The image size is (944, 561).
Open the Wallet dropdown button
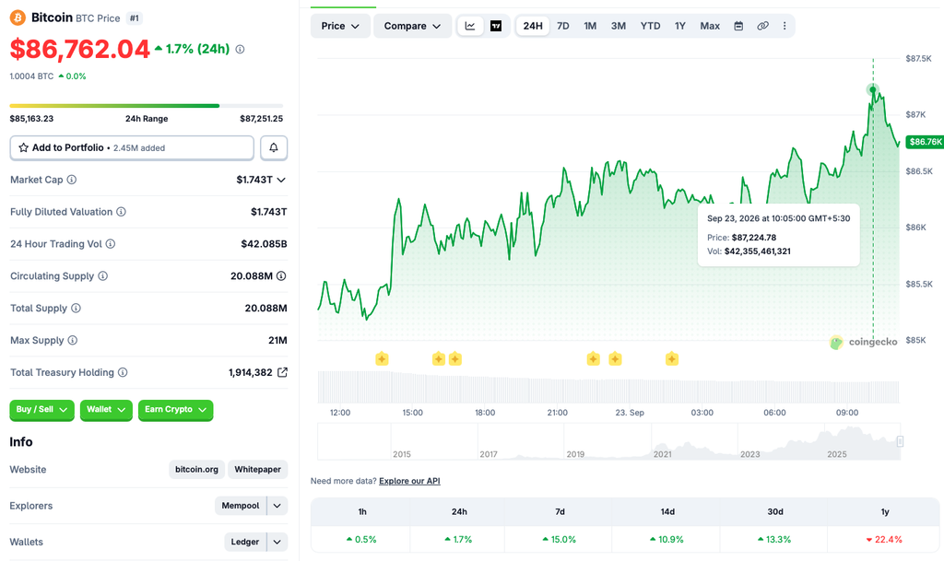point(106,410)
